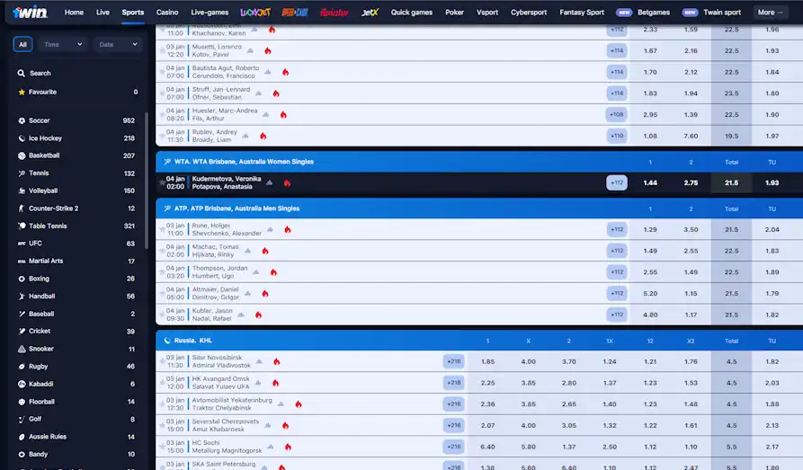Toggle favourite star for Sibir Novosibirsk match

click(162, 361)
